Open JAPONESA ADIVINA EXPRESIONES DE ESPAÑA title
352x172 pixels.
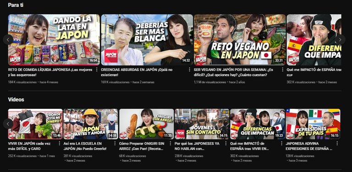(x=309, y=146)
